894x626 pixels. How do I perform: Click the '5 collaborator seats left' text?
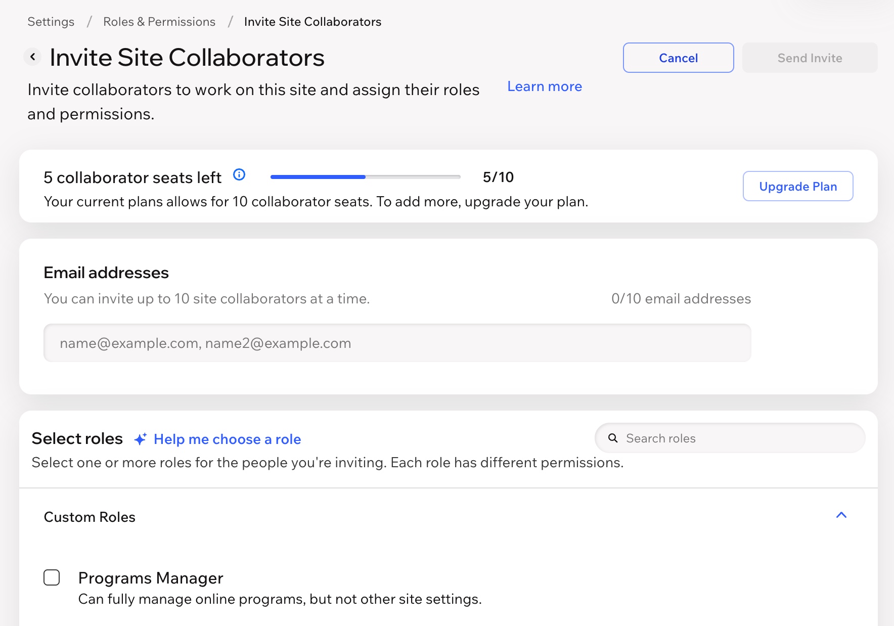click(132, 177)
